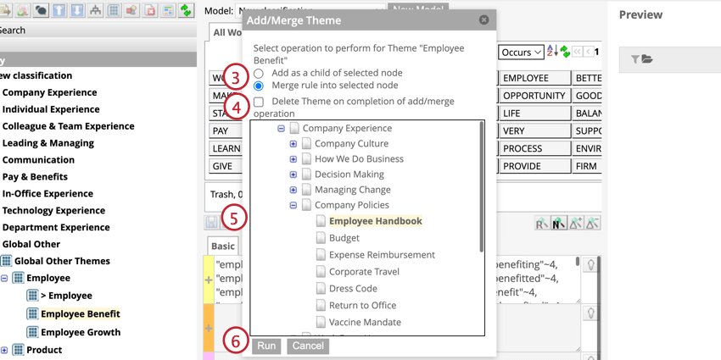The height and width of the screenshot is (360, 721).
Task: Click the OPPORTUNITY word button
Action: click(534, 96)
